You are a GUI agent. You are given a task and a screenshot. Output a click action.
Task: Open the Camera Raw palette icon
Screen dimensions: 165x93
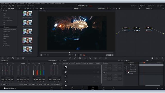[3, 58]
